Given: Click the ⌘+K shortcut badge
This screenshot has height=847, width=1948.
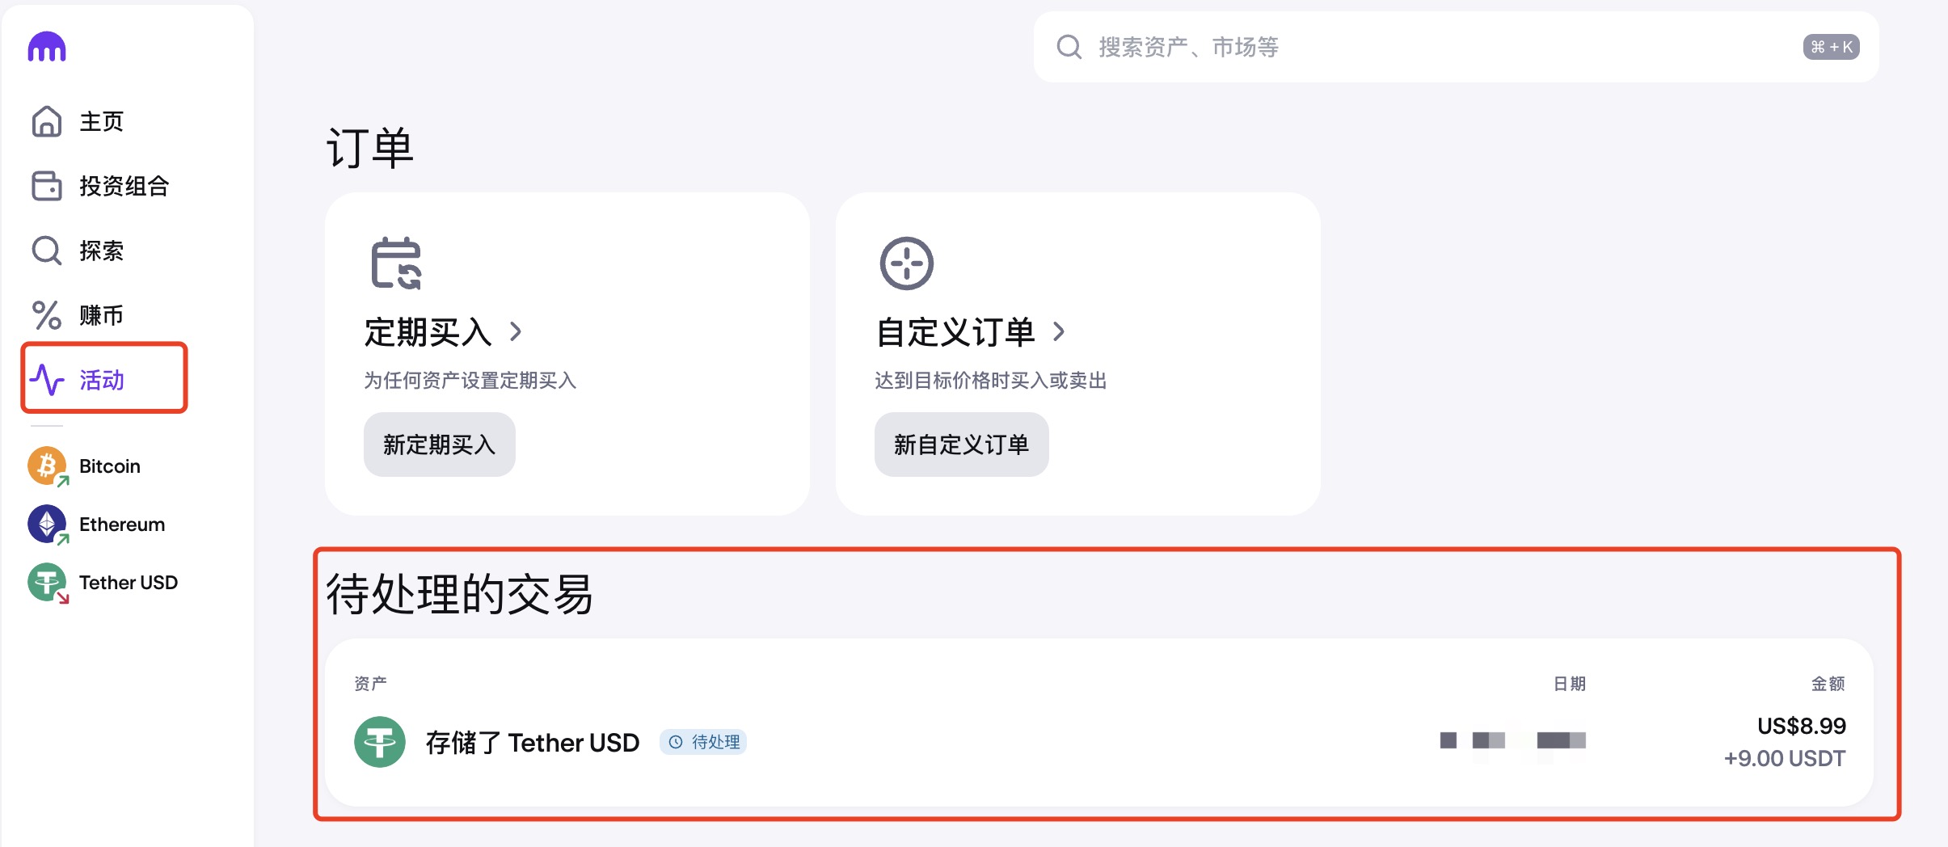Looking at the screenshot, I should point(1831,47).
